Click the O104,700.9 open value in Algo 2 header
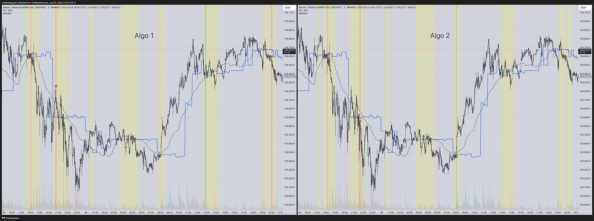 tap(363, 7)
